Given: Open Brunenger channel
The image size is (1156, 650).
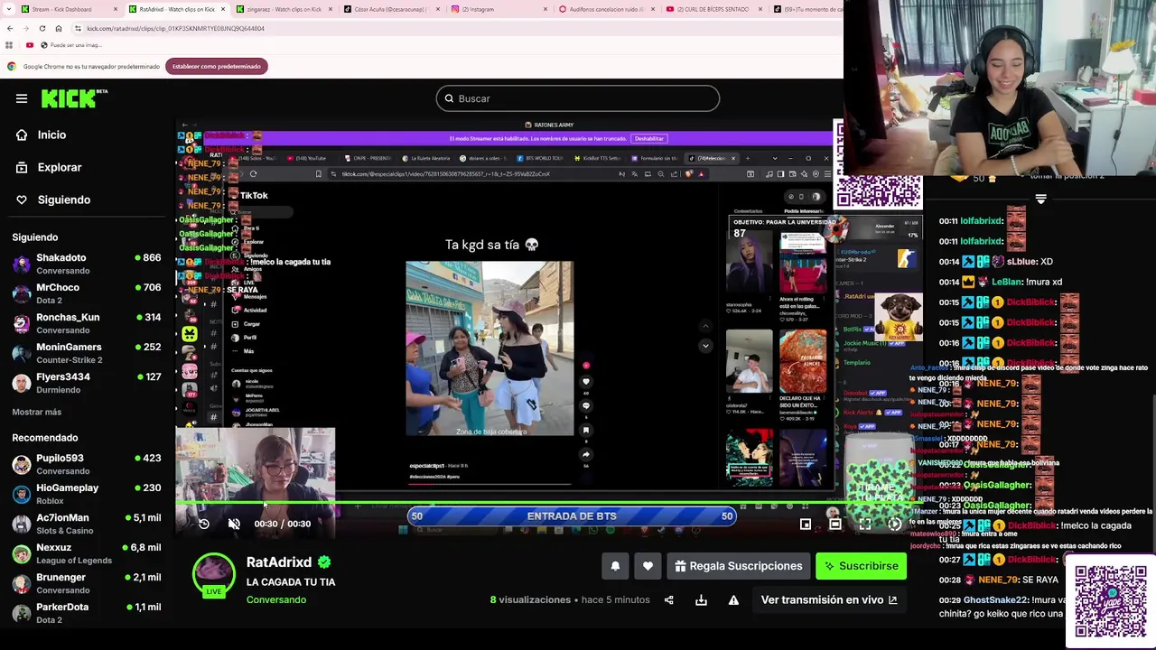Looking at the screenshot, I should [87, 583].
